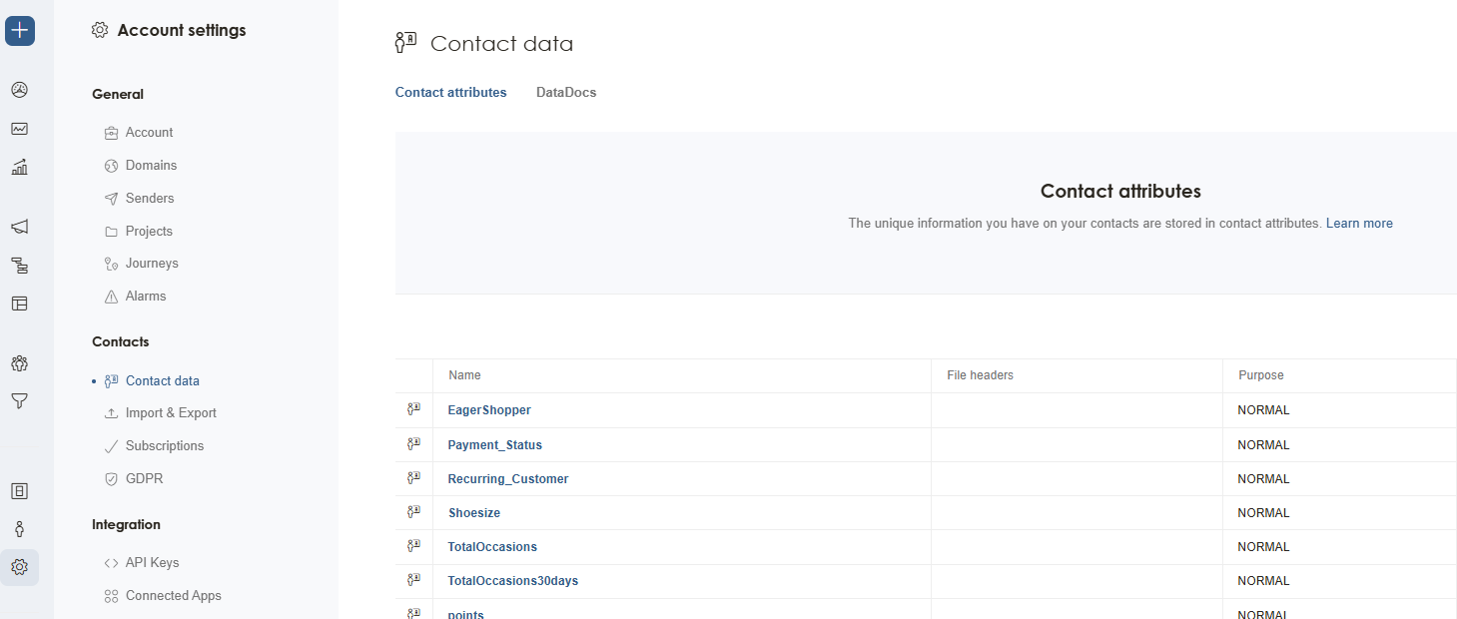The image size is (1457, 619).
Task: Open Connected Apps in Integration section
Action: [x=173, y=595]
